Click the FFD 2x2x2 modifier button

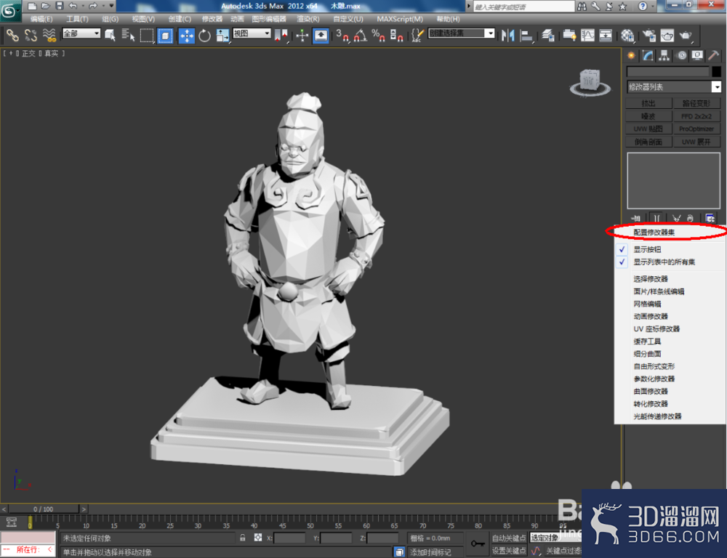pos(696,116)
